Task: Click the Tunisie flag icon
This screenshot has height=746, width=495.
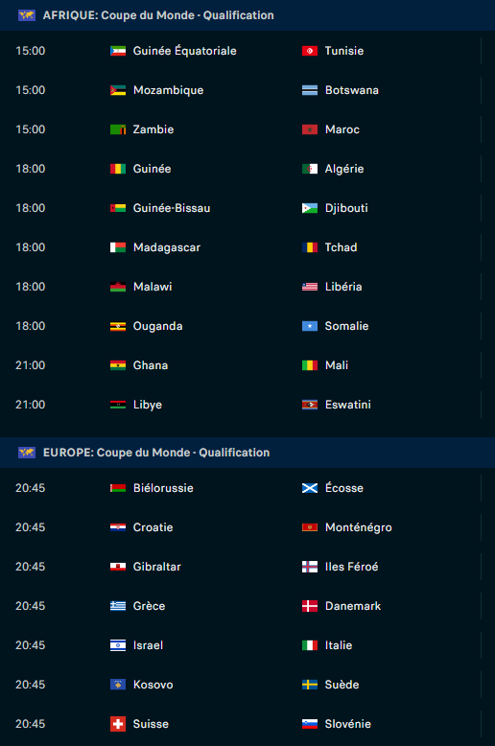Action: (309, 51)
